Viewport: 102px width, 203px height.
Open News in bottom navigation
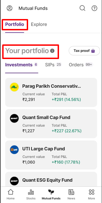(71, 194)
